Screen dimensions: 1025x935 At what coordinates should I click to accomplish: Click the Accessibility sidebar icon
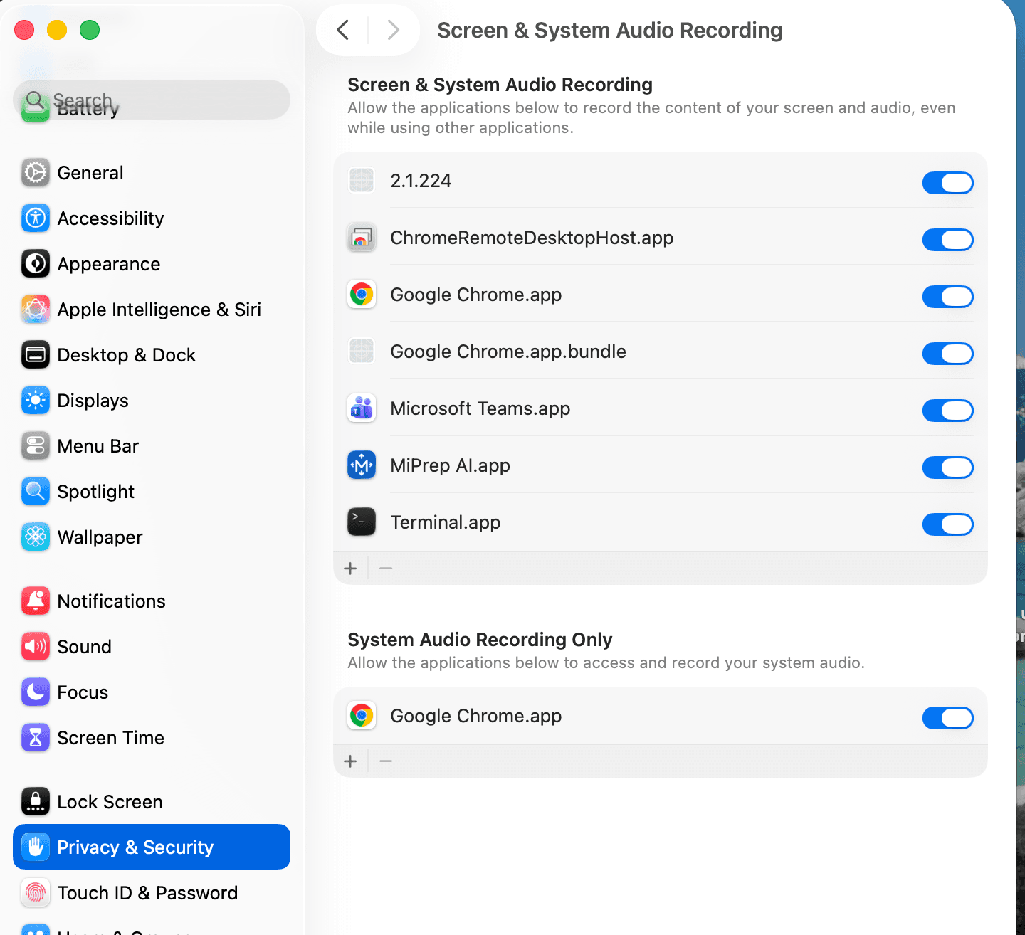(36, 218)
